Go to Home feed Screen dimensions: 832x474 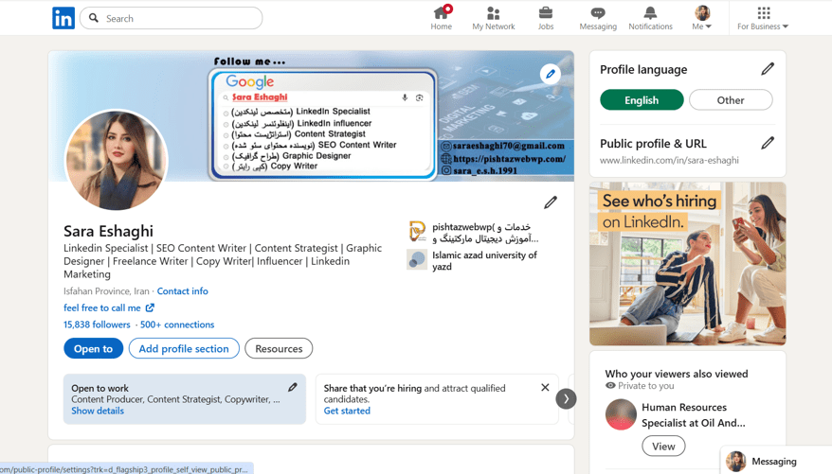pyautogui.click(x=441, y=18)
